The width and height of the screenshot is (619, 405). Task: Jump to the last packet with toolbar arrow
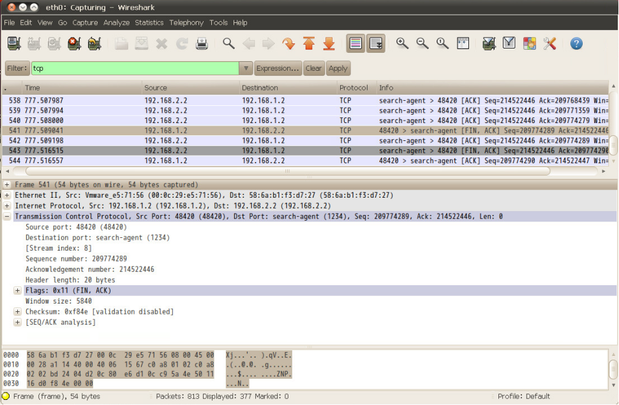click(329, 43)
